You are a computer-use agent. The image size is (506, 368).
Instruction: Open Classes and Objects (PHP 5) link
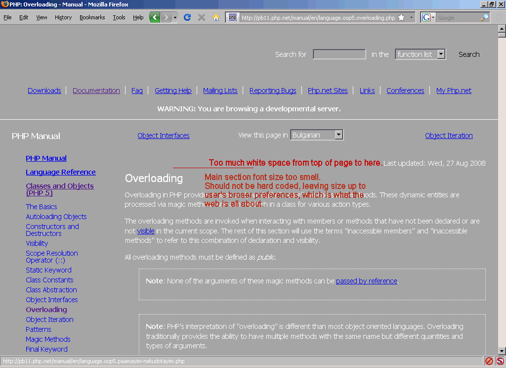tap(60, 189)
